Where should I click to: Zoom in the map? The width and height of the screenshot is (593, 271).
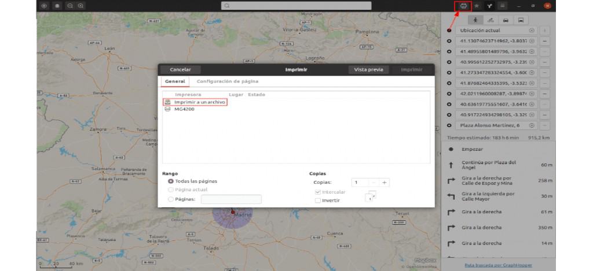pos(80,6)
